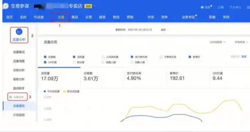Enable the 加购人数 checkbox
Image resolution: width=250 pixels, height=132 pixels.
pos(132,62)
